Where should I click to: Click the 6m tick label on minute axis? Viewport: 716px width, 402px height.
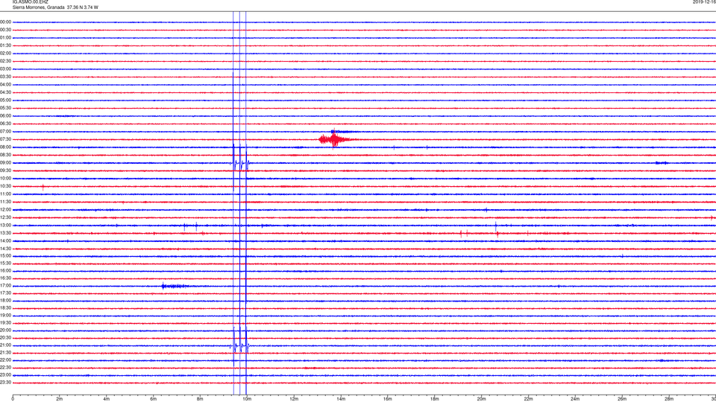coord(154,399)
